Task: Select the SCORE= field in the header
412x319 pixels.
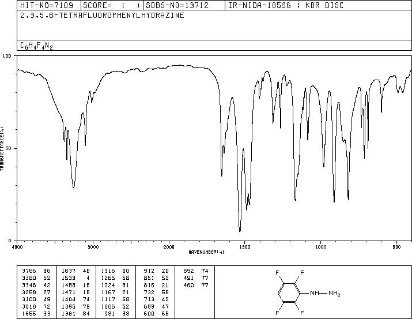Action: pyautogui.click(x=112, y=5)
